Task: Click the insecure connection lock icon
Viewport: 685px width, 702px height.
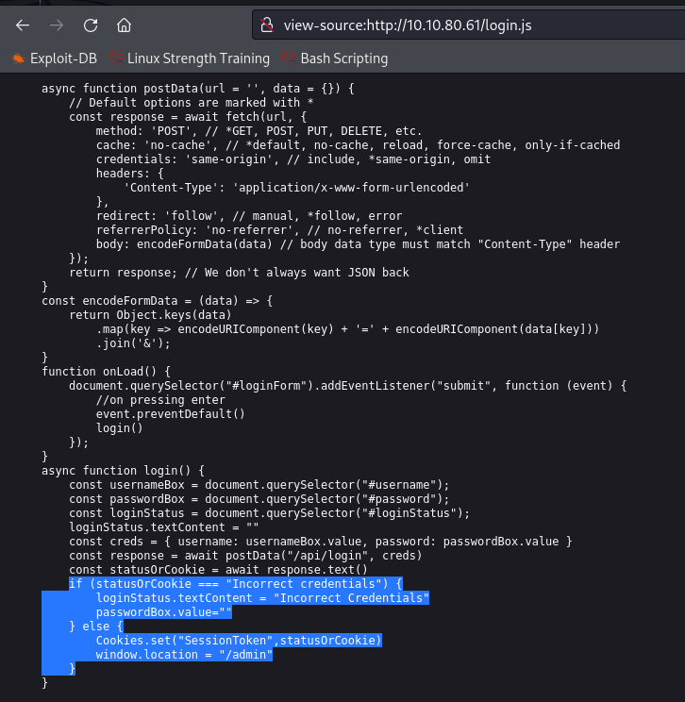Action: (268, 25)
